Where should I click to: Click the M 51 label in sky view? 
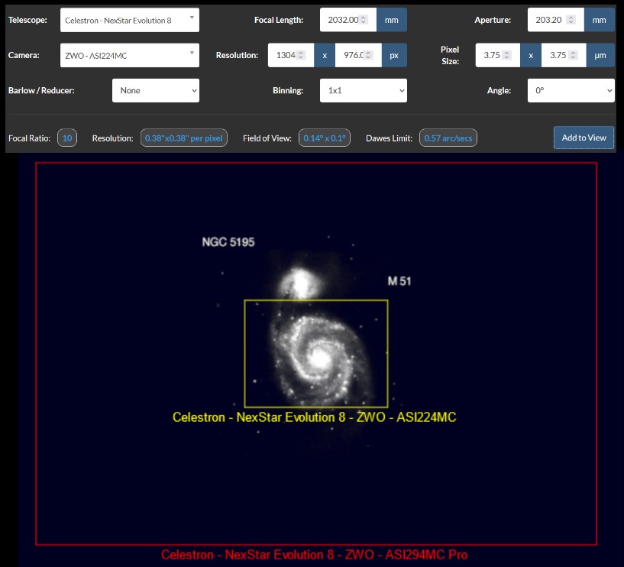point(399,281)
